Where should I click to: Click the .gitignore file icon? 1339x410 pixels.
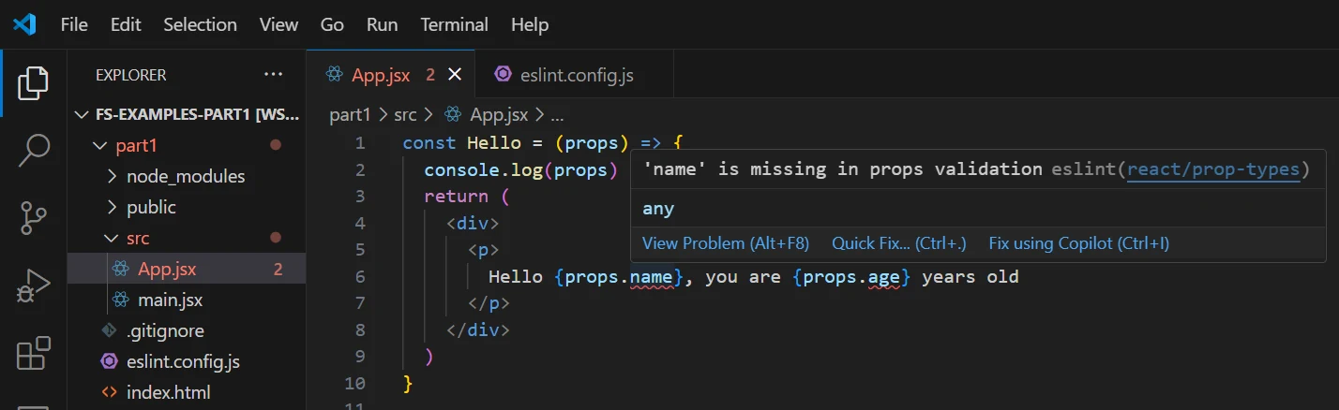(110, 331)
